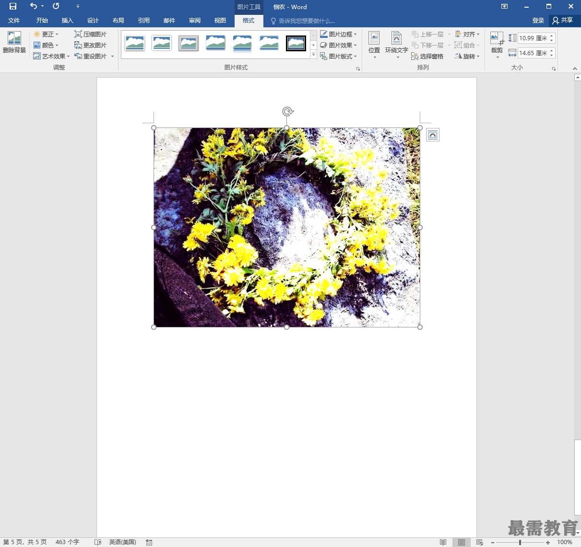Click the Save icon in quick access toolbar
This screenshot has height=547, width=581.
13,6
